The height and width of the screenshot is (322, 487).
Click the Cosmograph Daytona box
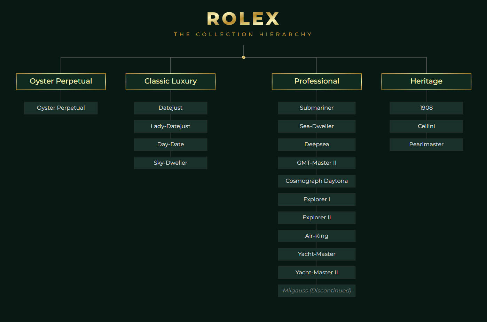pos(316,181)
